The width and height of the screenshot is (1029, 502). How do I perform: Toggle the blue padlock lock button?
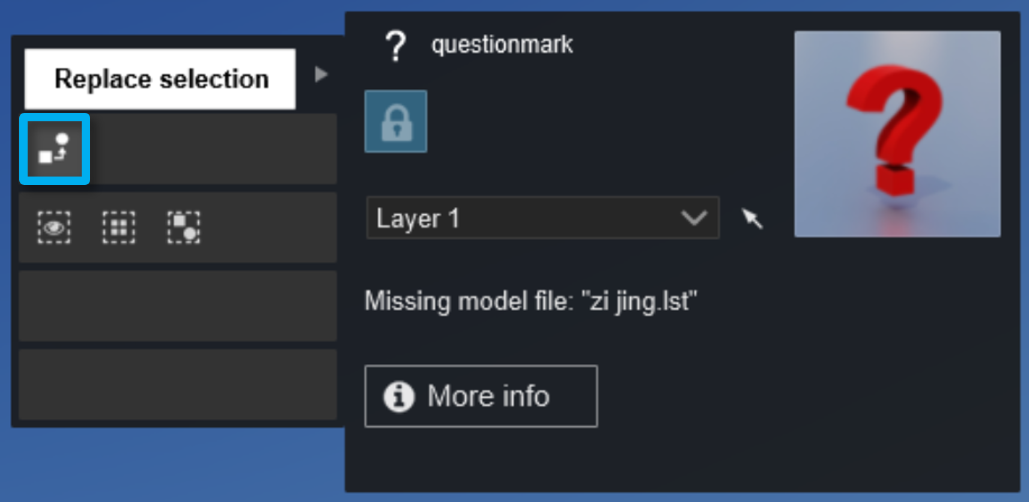[396, 122]
